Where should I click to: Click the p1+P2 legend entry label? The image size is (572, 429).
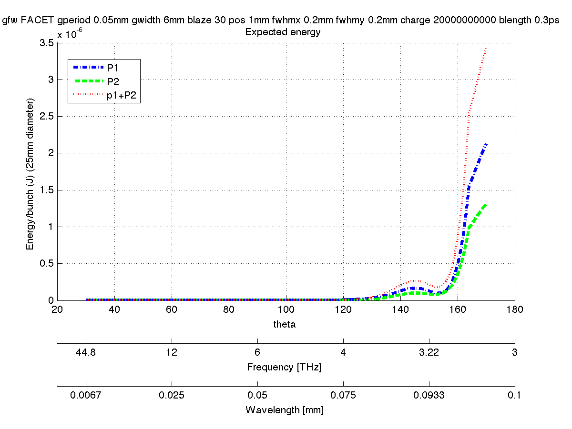tap(122, 95)
